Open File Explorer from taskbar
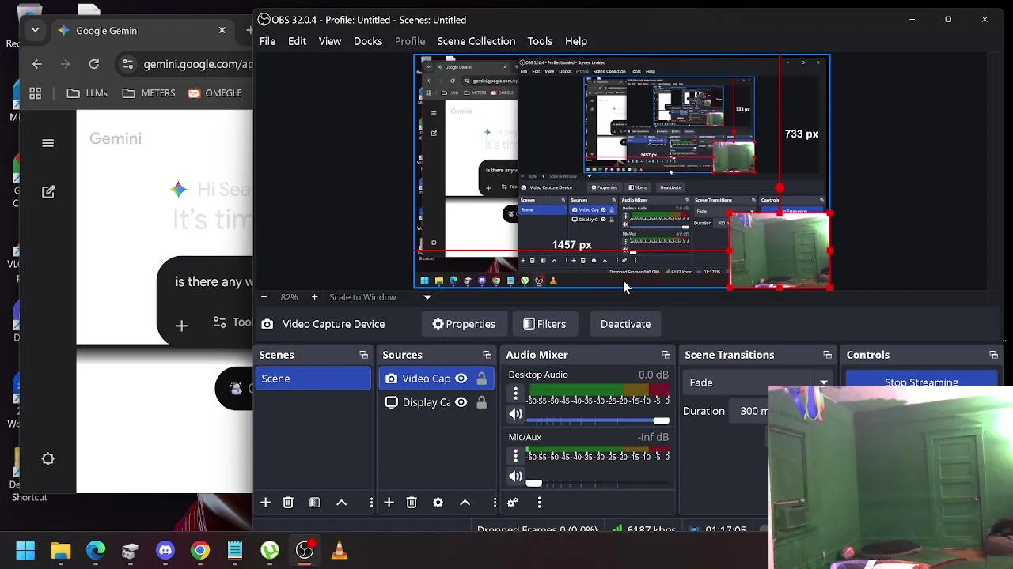 click(x=61, y=550)
